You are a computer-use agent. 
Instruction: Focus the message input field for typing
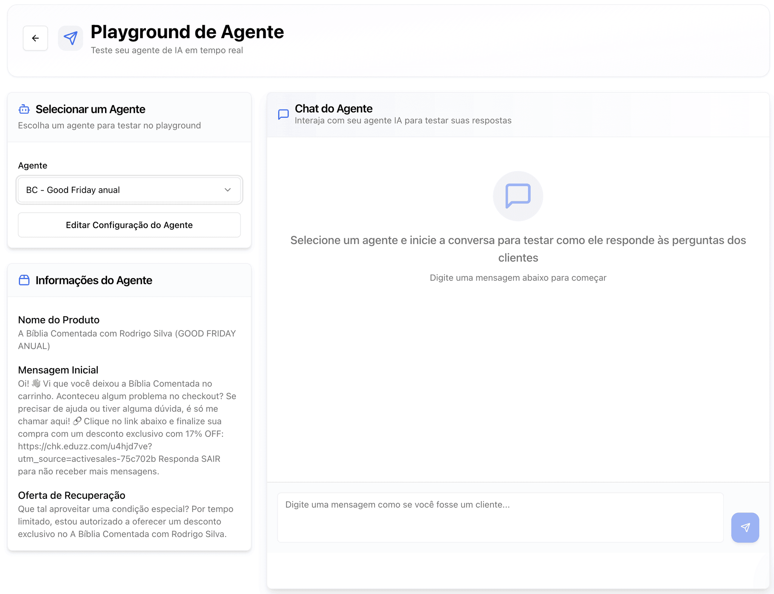coord(500,517)
